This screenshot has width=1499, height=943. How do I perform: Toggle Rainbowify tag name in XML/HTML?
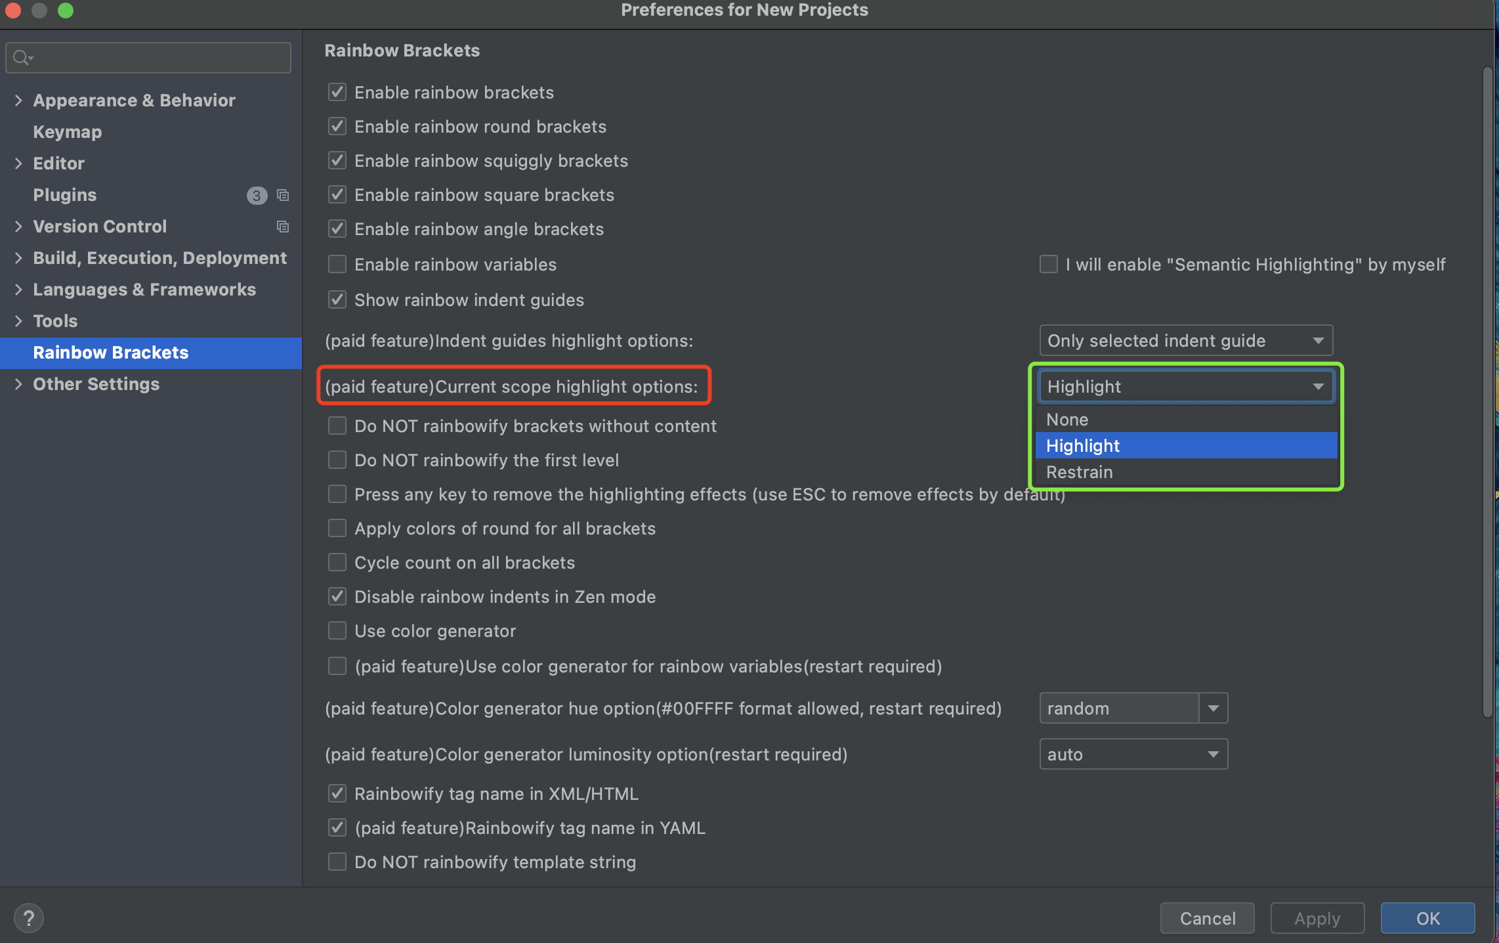tap(337, 794)
